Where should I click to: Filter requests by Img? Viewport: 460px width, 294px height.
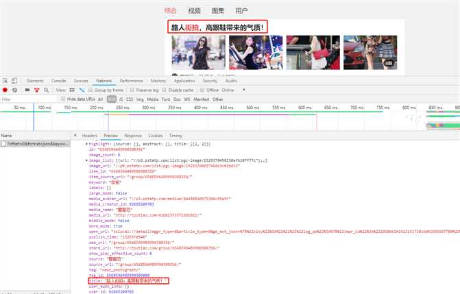tap(140, 99)
